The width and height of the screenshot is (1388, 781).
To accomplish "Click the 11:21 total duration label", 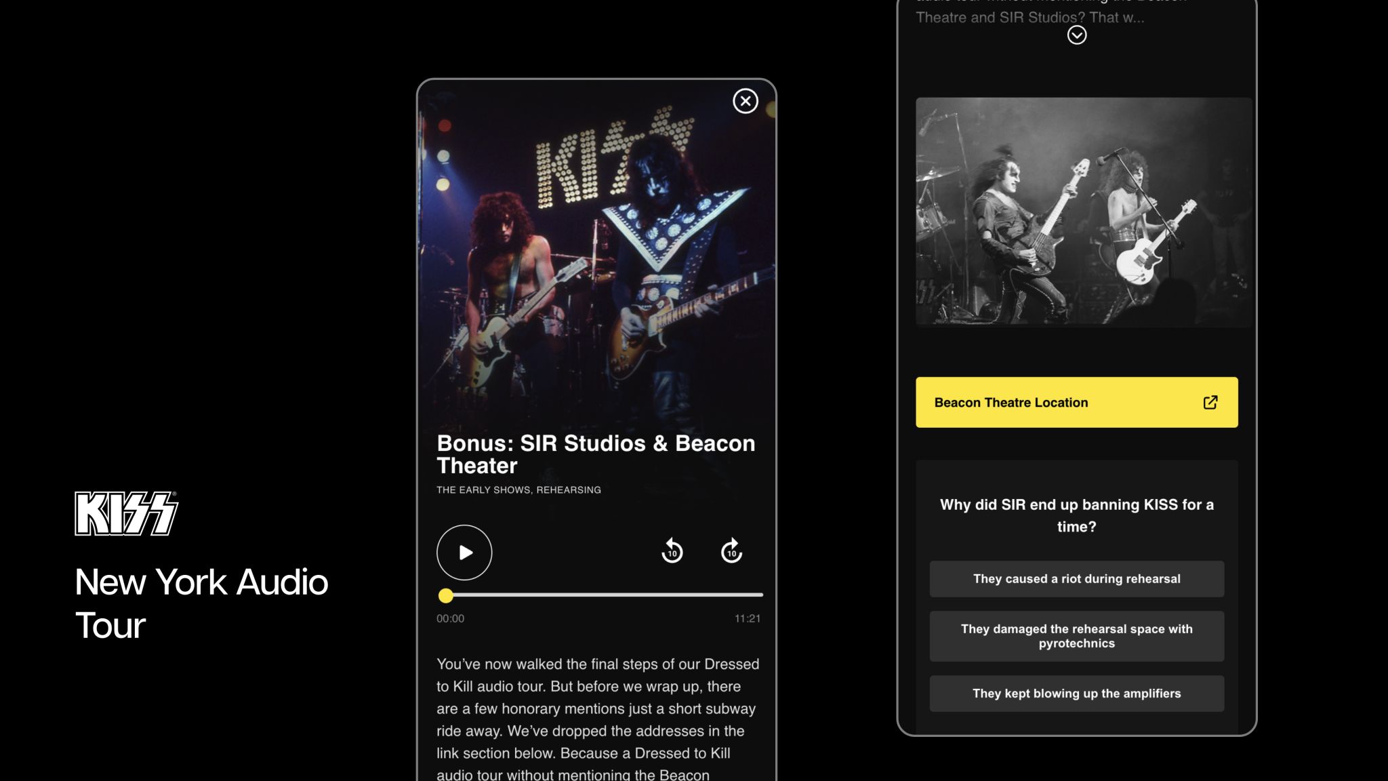I will click(747, 618).
